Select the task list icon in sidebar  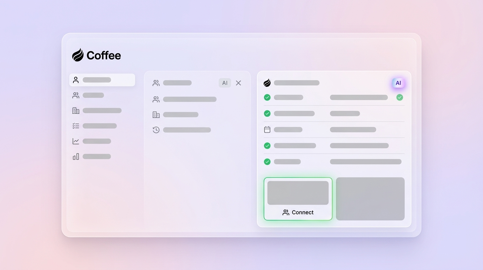coord(75,126)
